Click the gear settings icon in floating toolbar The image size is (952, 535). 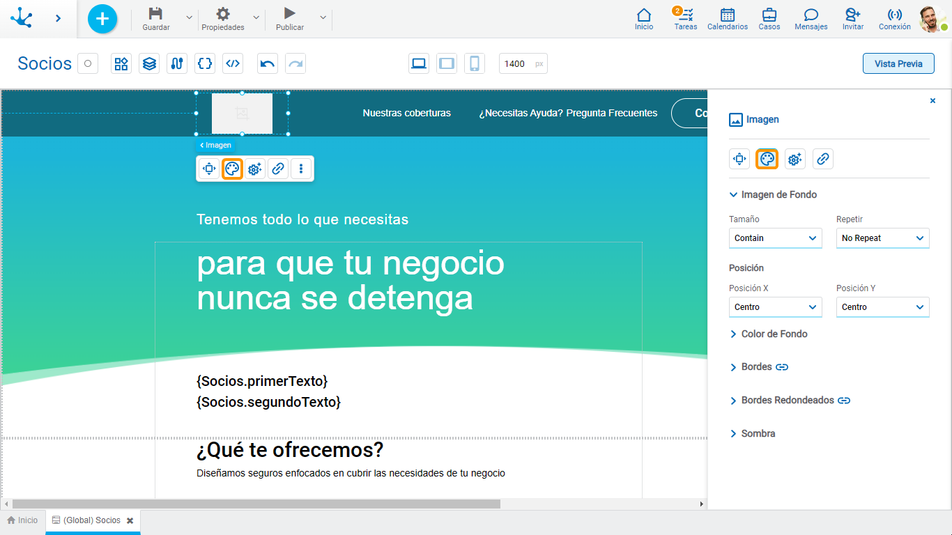(255, 169)
